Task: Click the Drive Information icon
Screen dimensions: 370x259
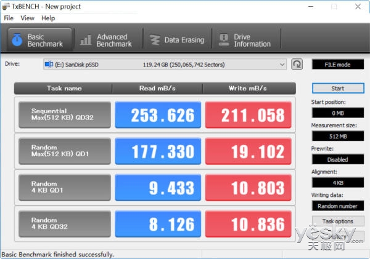Action: click(x=223, y=41)
